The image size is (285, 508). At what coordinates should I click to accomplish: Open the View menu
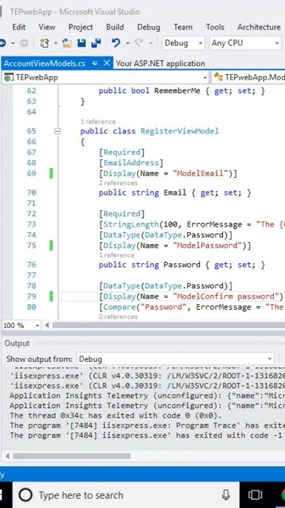coord(47,28)
